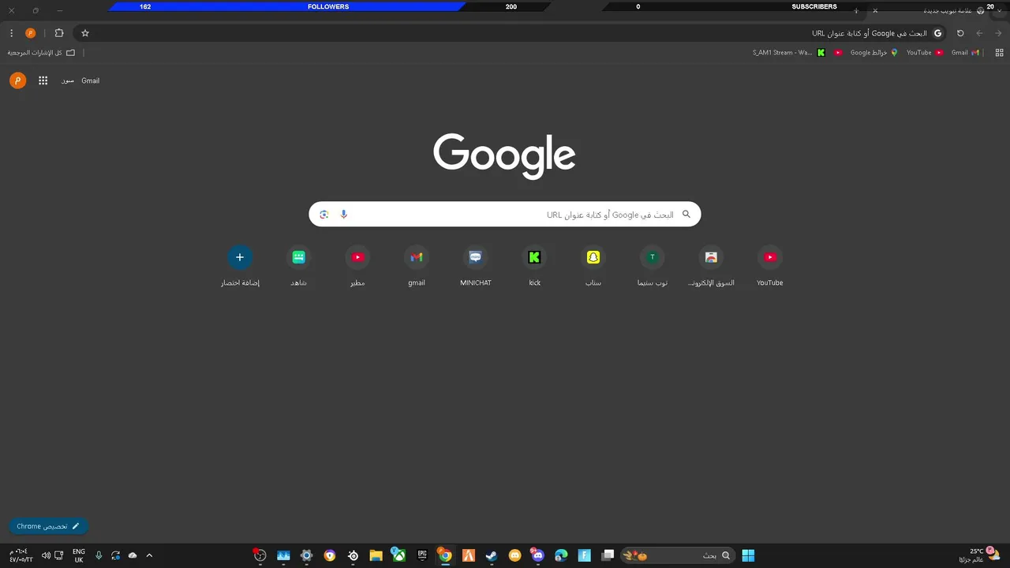The width and height of the screenshot is (1010, 568).
Task: Switch to Chrome in the taskbar
Action: (445, 555)
